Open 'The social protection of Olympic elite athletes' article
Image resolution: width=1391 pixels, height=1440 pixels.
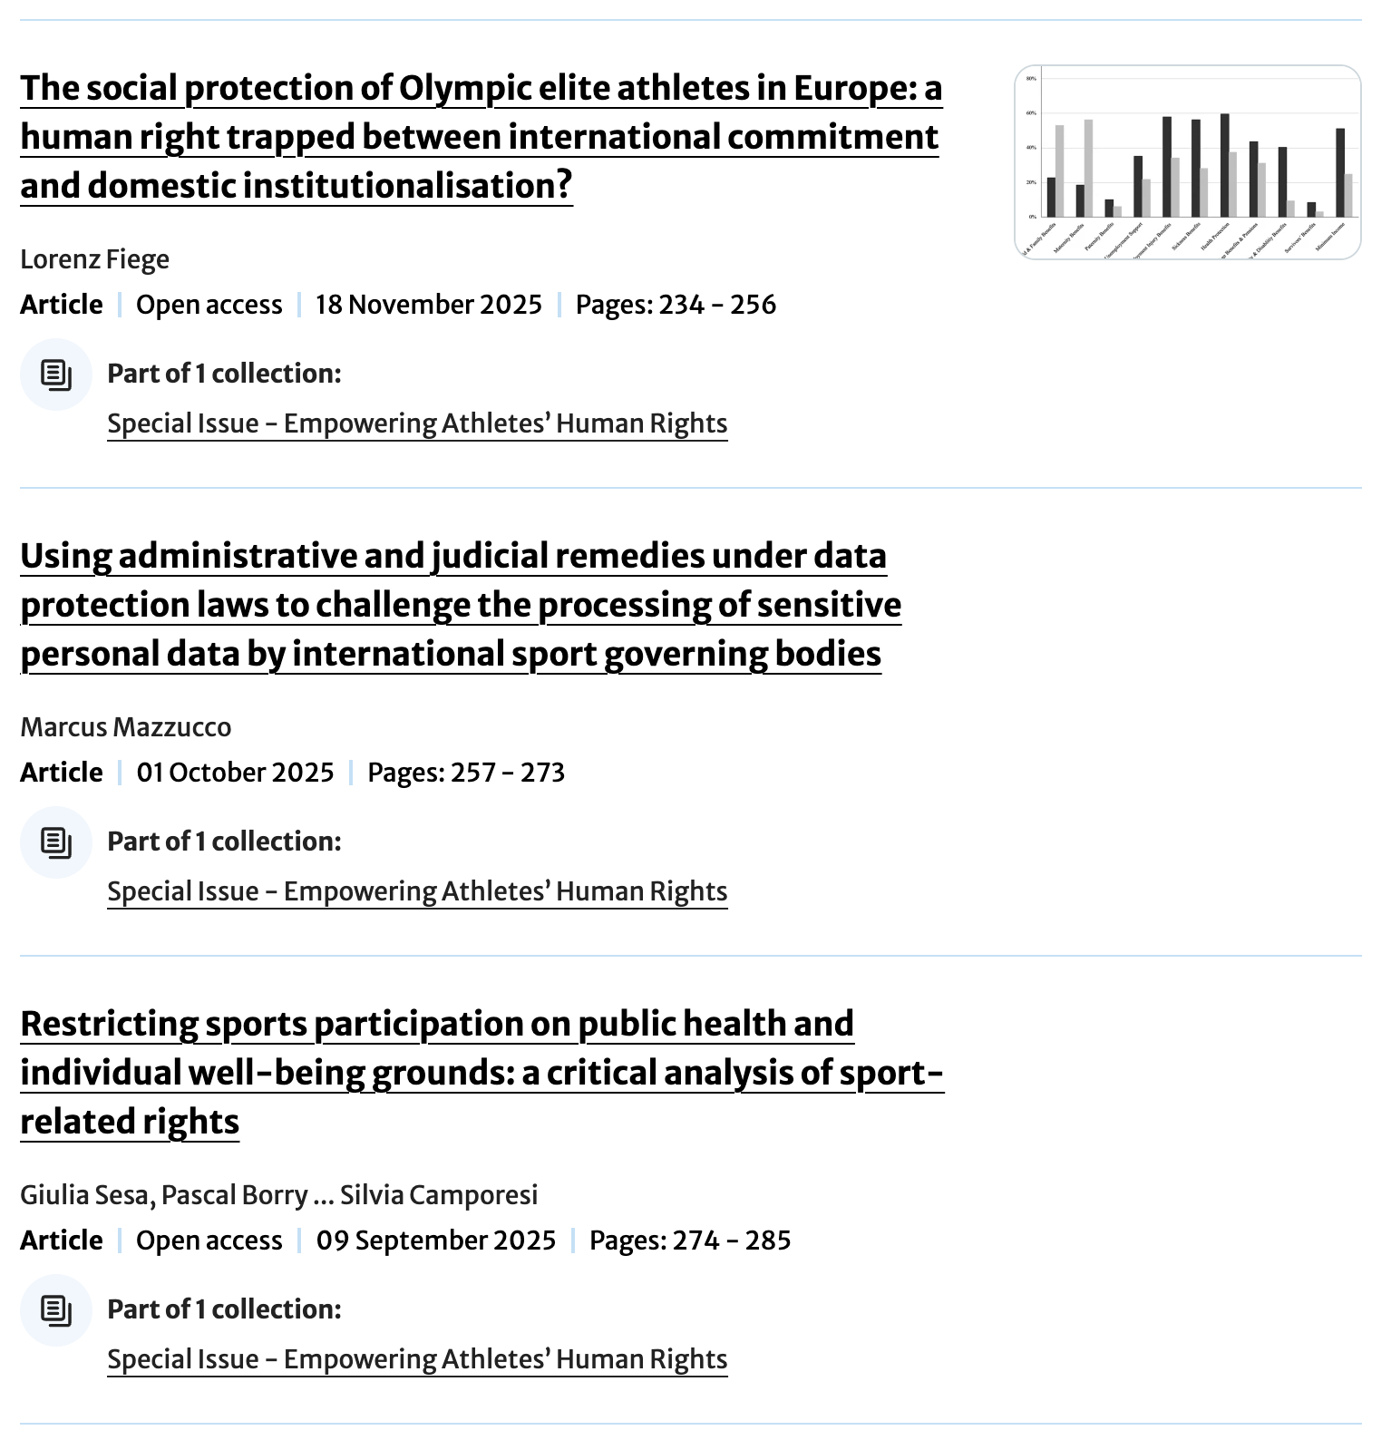(481, 137)
